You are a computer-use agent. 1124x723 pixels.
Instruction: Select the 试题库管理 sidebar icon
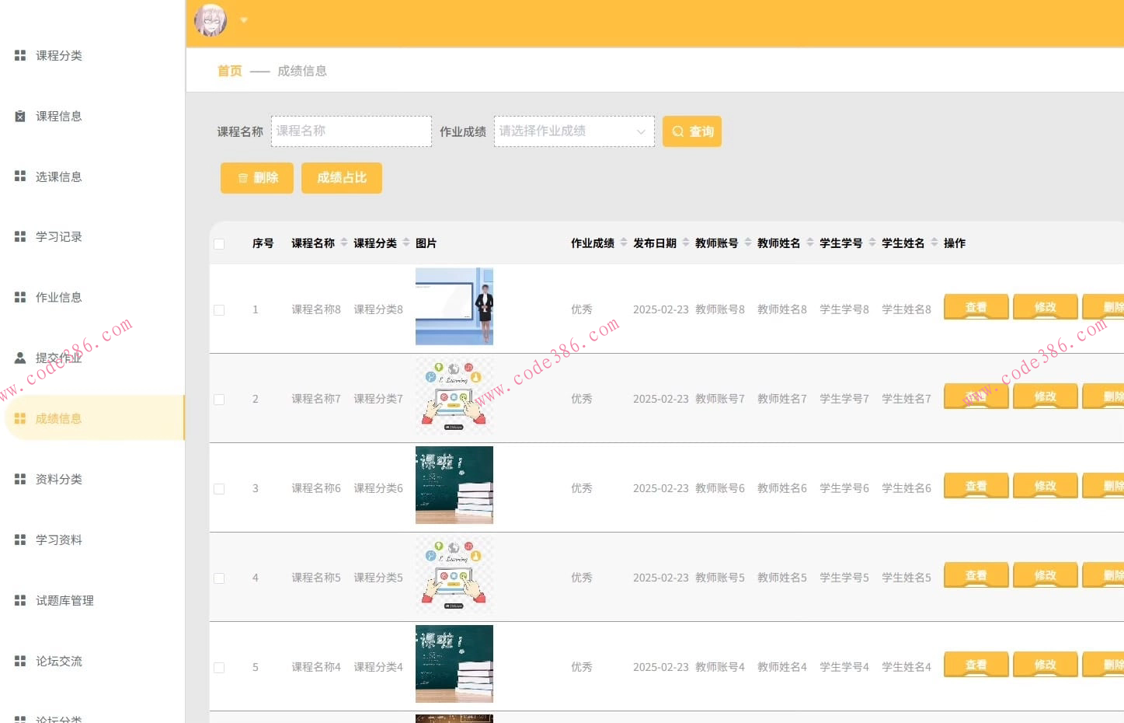click(x=20, y=600)
